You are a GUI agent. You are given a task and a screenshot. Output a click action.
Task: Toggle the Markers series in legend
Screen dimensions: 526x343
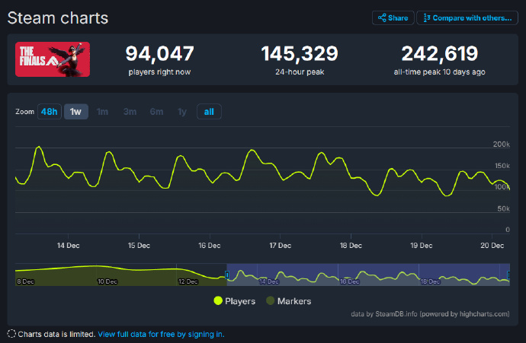(x=293, y=301)
